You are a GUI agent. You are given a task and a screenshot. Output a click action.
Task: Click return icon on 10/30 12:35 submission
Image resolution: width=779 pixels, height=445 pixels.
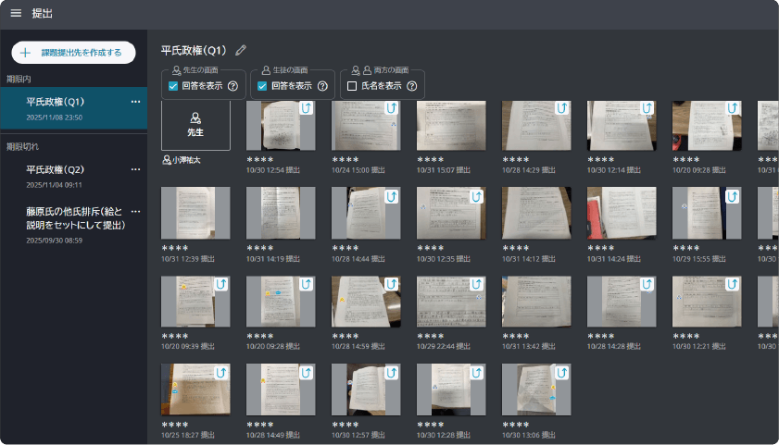click(x=477, y=196)
